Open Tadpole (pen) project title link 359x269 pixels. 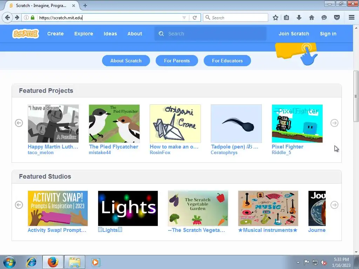click(235, 147)
